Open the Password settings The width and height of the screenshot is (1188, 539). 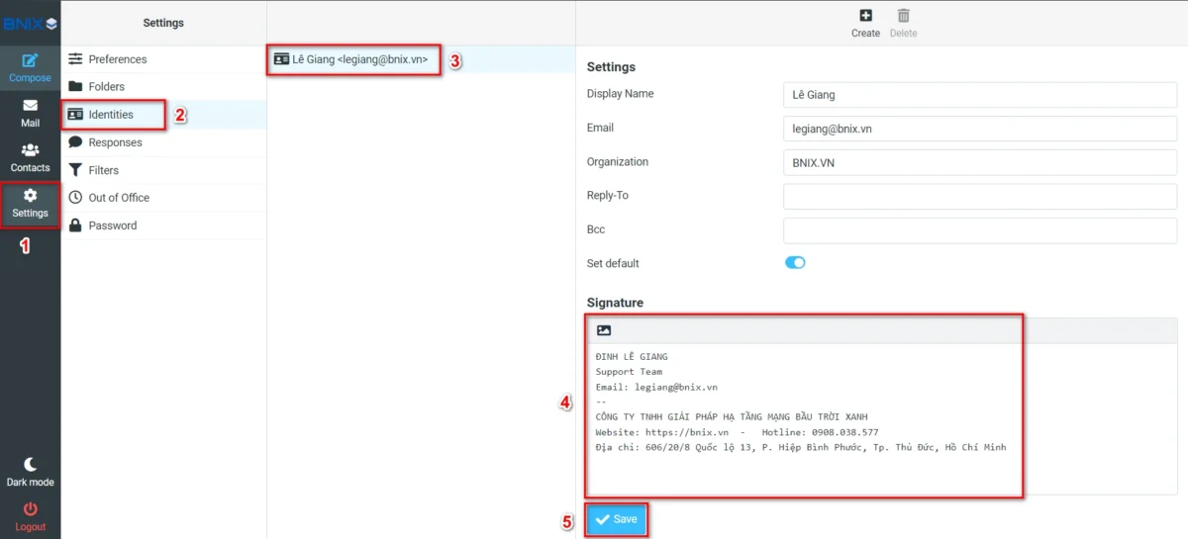pos(164,225)
